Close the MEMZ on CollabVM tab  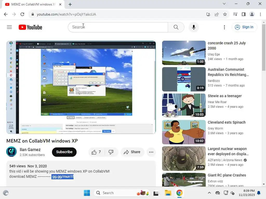pos(60,4)
